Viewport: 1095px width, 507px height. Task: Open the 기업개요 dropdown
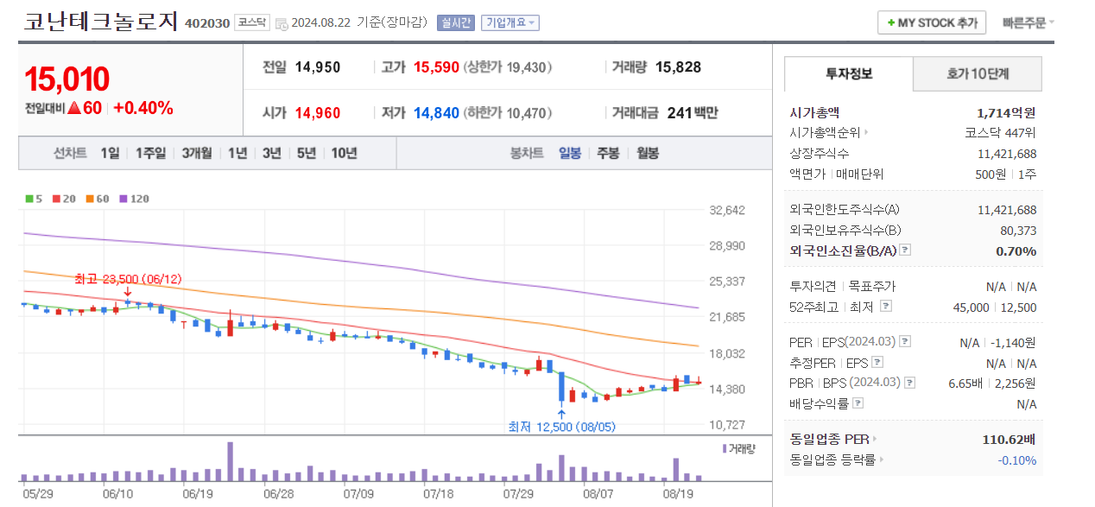point(510,23)
